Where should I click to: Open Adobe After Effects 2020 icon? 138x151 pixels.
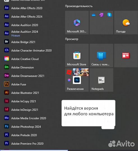(x=6, y=8)
